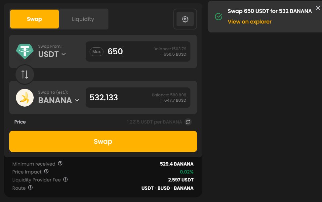Click the notification title Swap 650 USDT for 532 BANANA
Screen dimensions: 322x202
pyautogui.click(x=270, y=11)
